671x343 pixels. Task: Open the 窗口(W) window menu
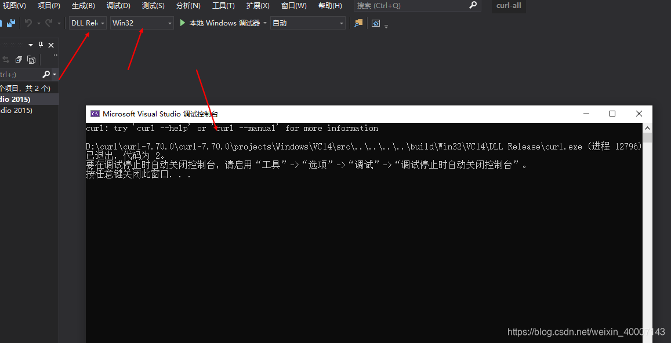coord(294,6)
